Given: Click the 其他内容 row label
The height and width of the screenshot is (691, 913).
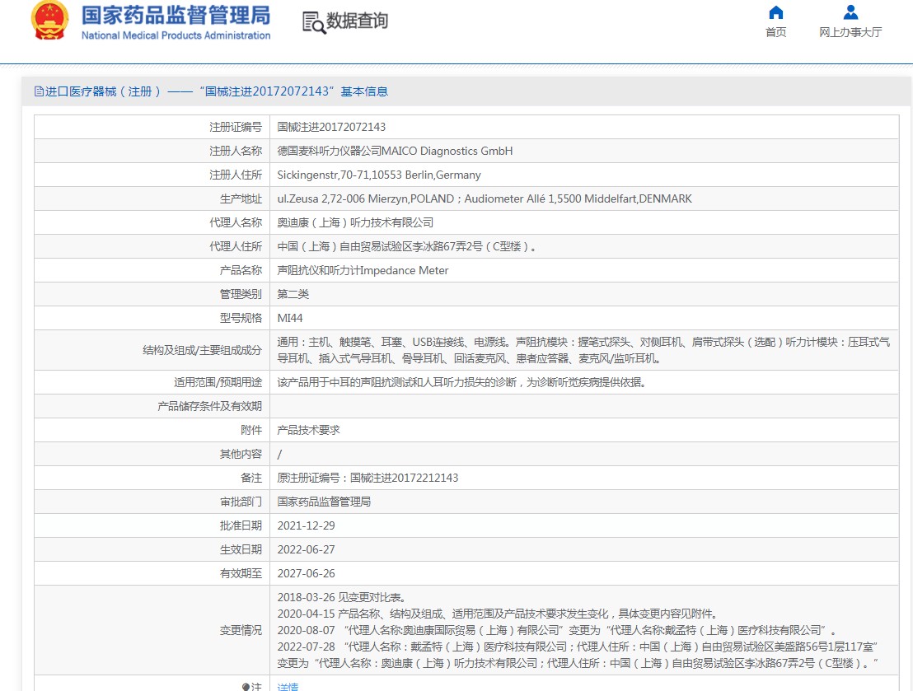Looking at the screenshot, I should point(241,454).
